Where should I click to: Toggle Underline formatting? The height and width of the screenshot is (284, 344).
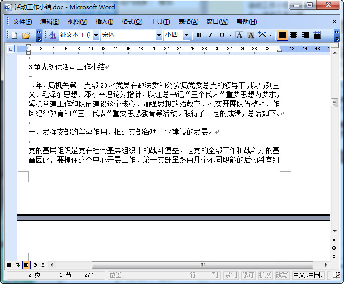click(x=222, y=35)
